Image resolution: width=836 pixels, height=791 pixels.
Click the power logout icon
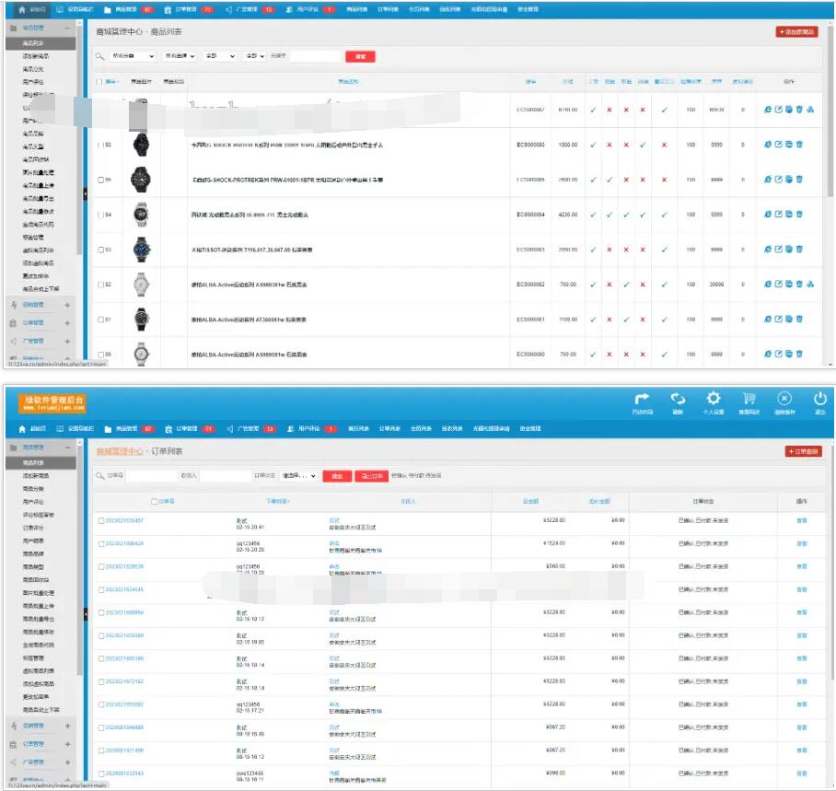point(819,401)
